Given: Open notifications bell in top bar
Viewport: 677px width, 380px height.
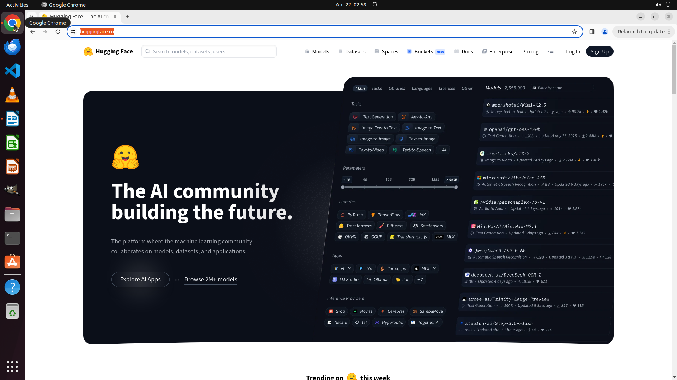Looking at the screenshot, I should point(375,5).
